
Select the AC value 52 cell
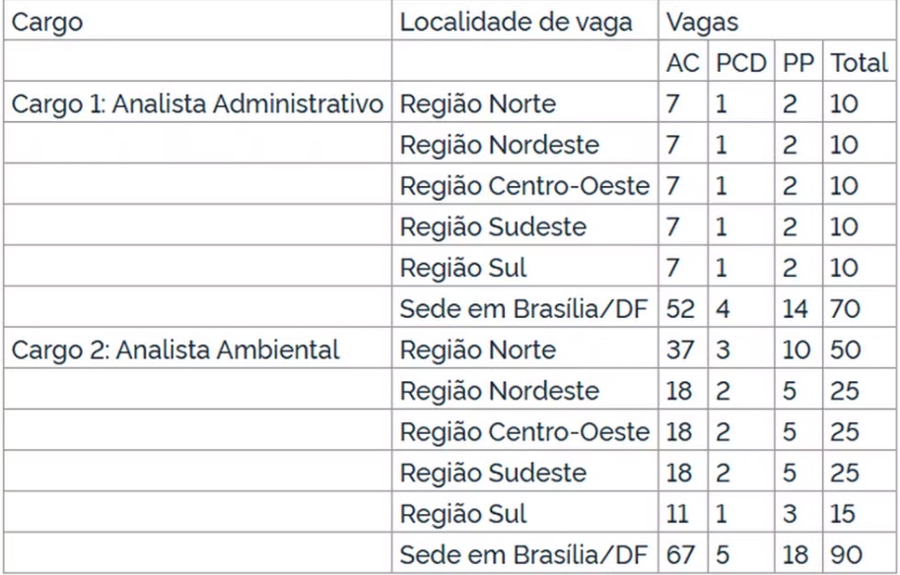tap(679, 309)
